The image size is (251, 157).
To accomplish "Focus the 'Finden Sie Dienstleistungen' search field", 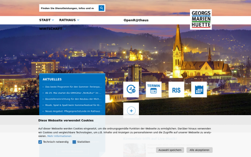I will pyautogui.click(x=69, y=8).
